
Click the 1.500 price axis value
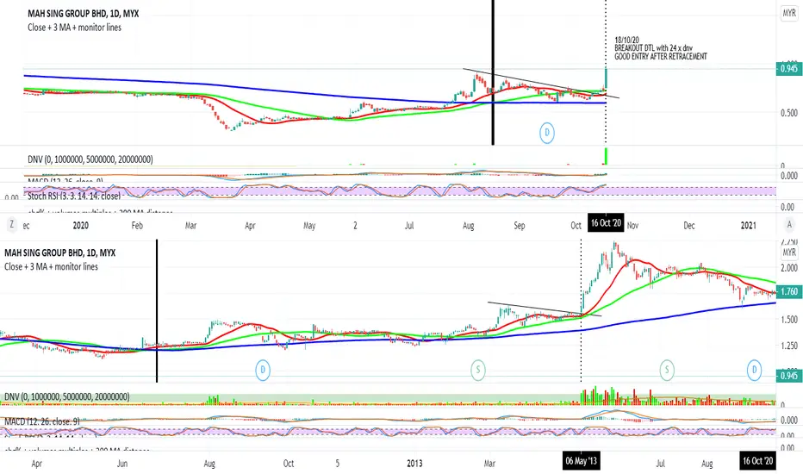789,319
